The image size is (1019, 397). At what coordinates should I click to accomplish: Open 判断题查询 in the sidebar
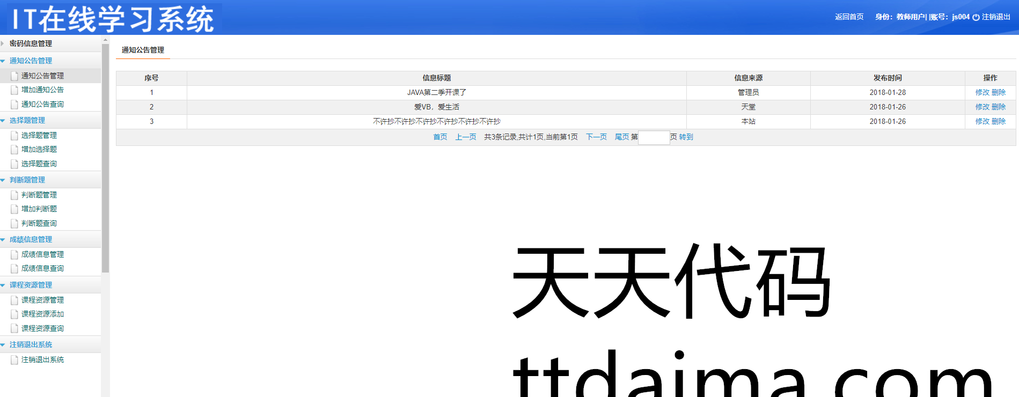pyautogui.click(x=39, y=224)
